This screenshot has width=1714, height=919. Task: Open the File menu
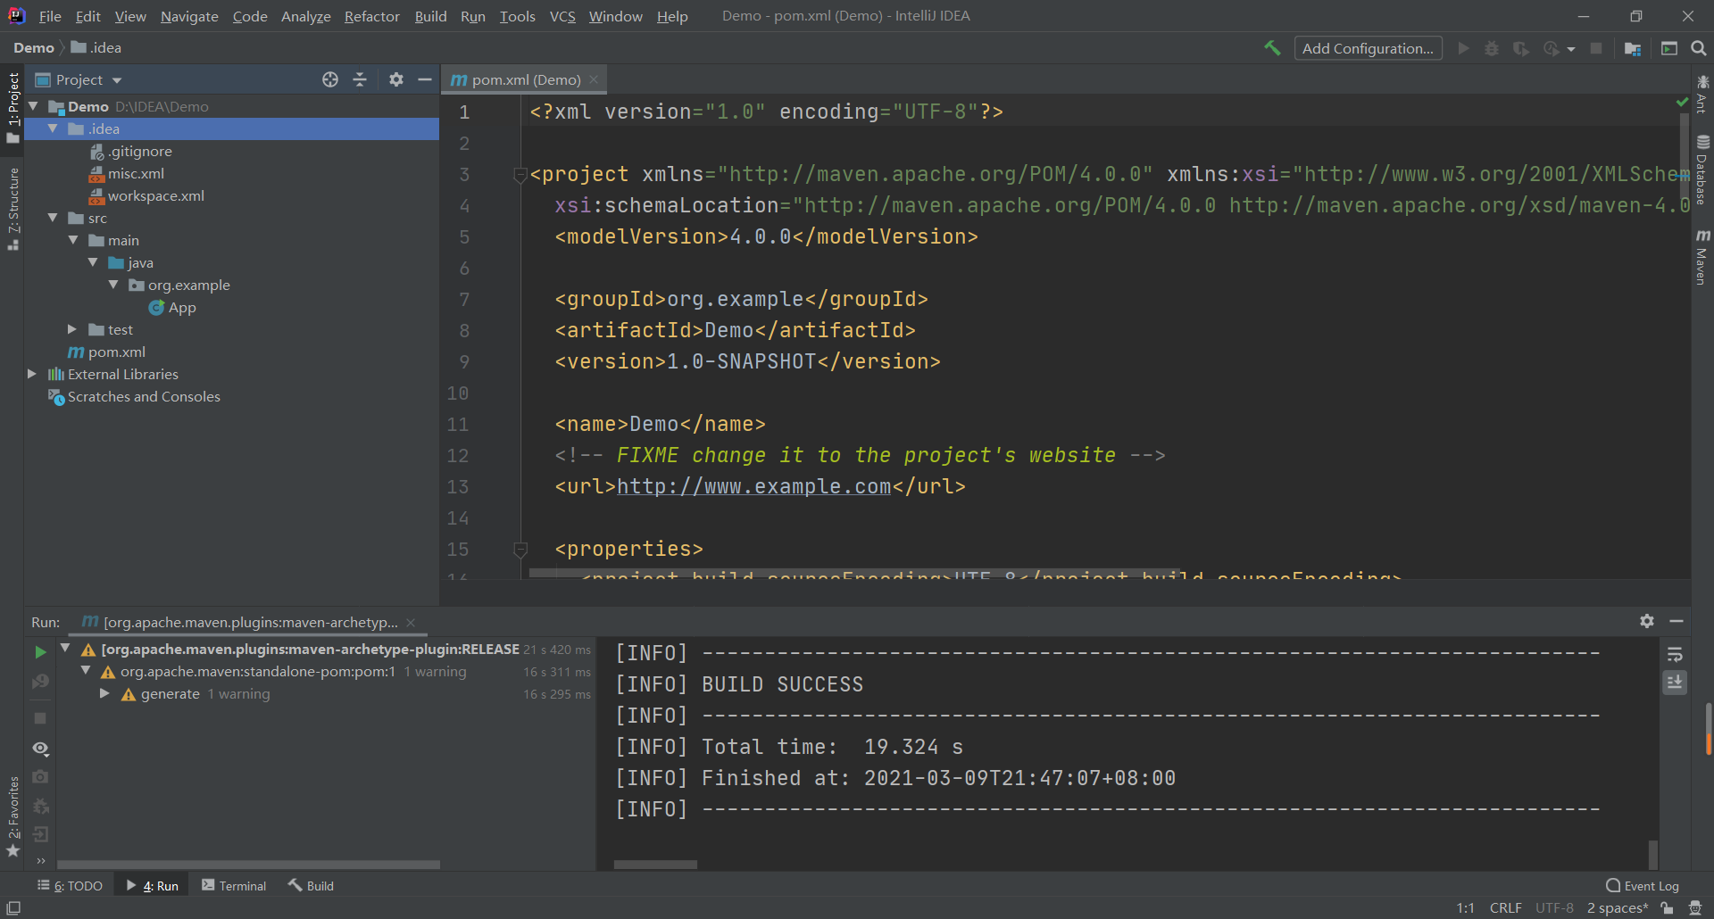(x=50, y=16)
